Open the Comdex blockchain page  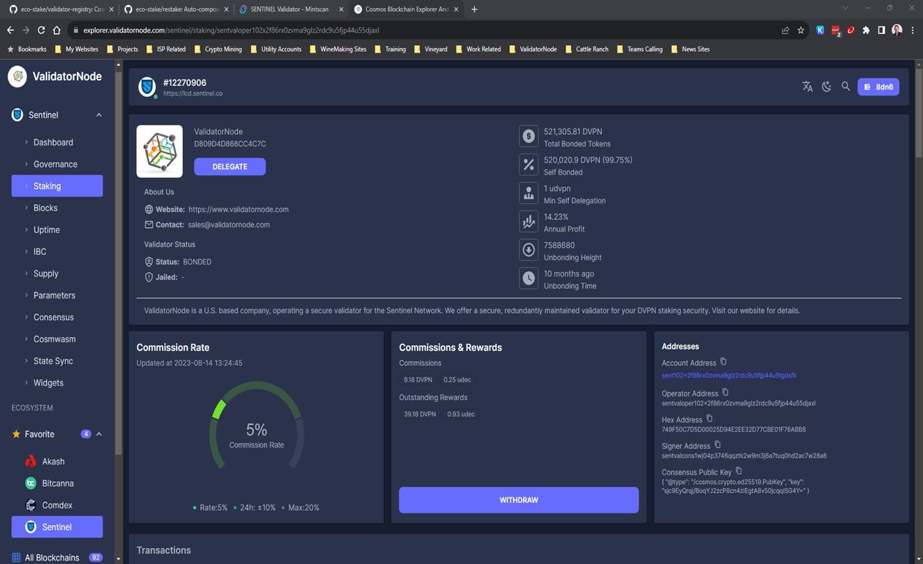(x=58, y=504)
